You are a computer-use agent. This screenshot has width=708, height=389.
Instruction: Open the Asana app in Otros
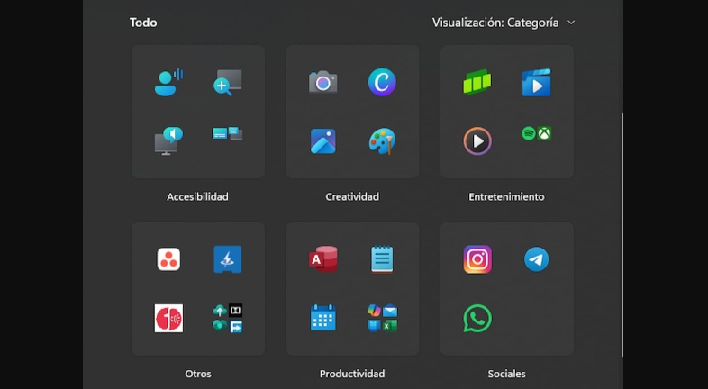168,259
